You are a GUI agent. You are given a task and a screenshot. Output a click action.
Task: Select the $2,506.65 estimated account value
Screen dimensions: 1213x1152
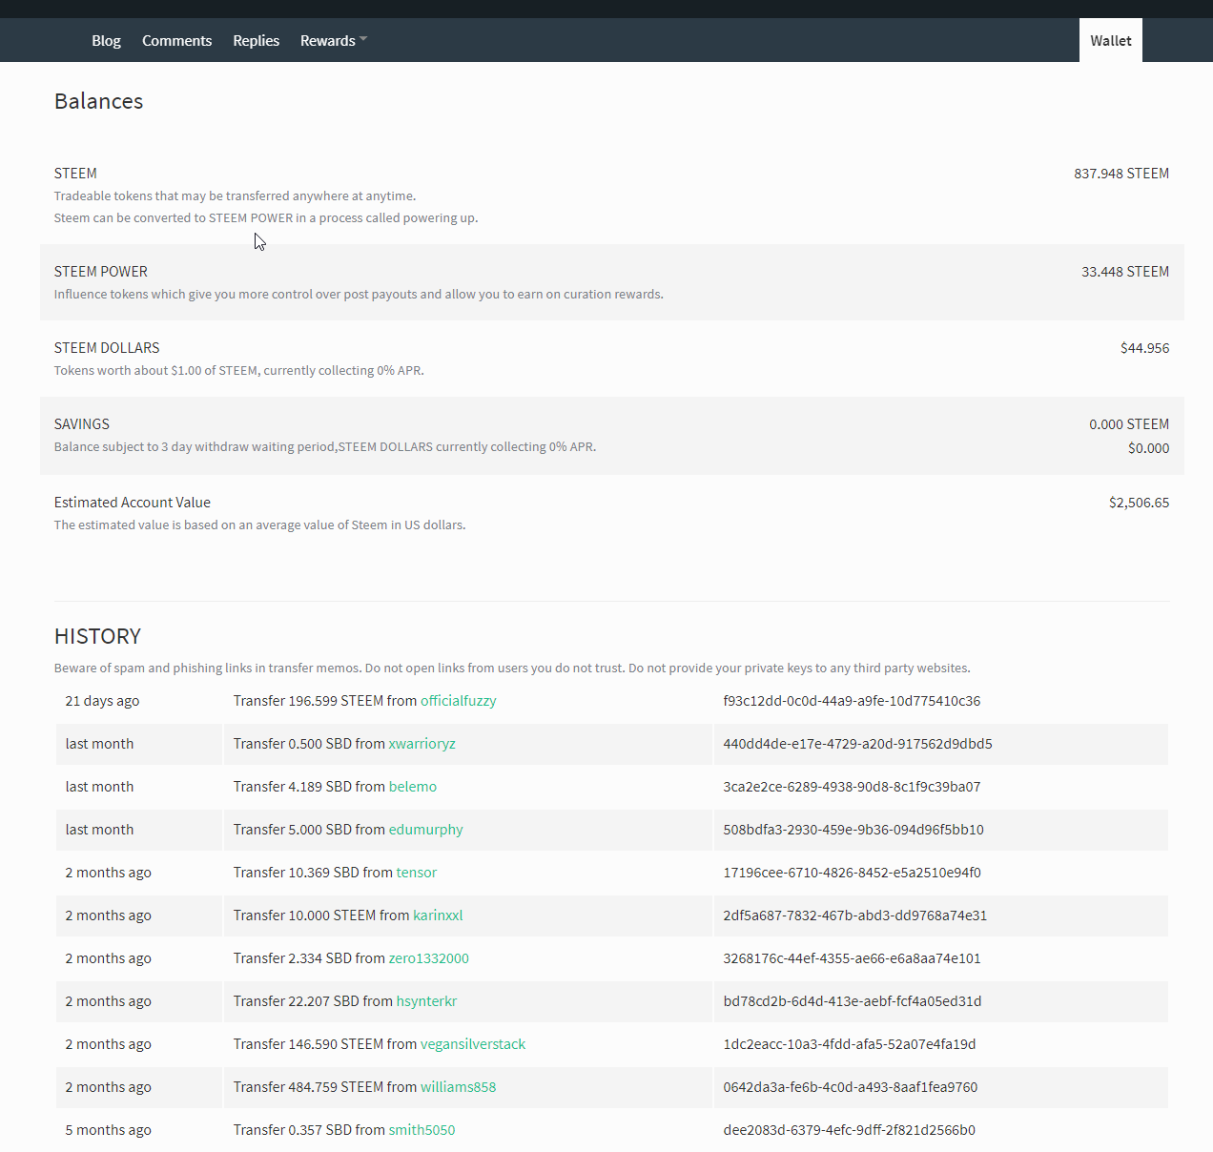[x=1139, y=503]
